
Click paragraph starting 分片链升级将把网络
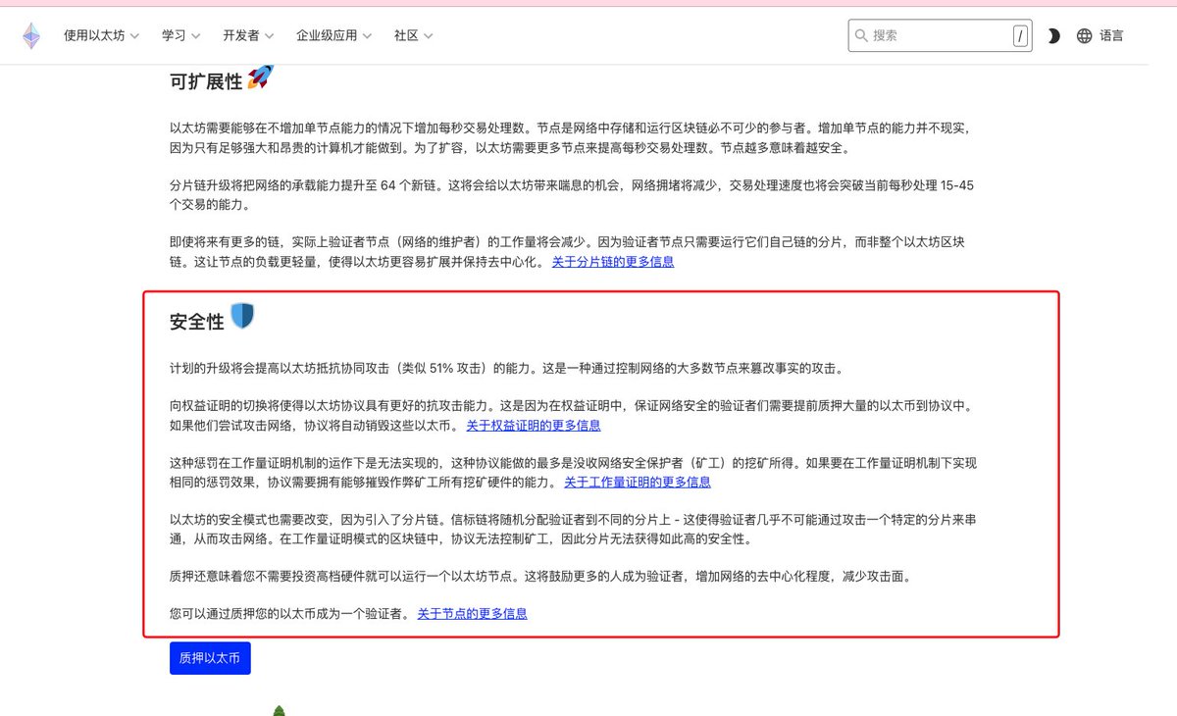click(x=572, y=195)
